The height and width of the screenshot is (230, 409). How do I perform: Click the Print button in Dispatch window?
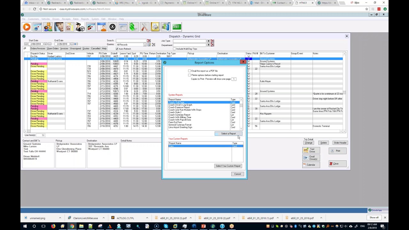pos(337,151)
